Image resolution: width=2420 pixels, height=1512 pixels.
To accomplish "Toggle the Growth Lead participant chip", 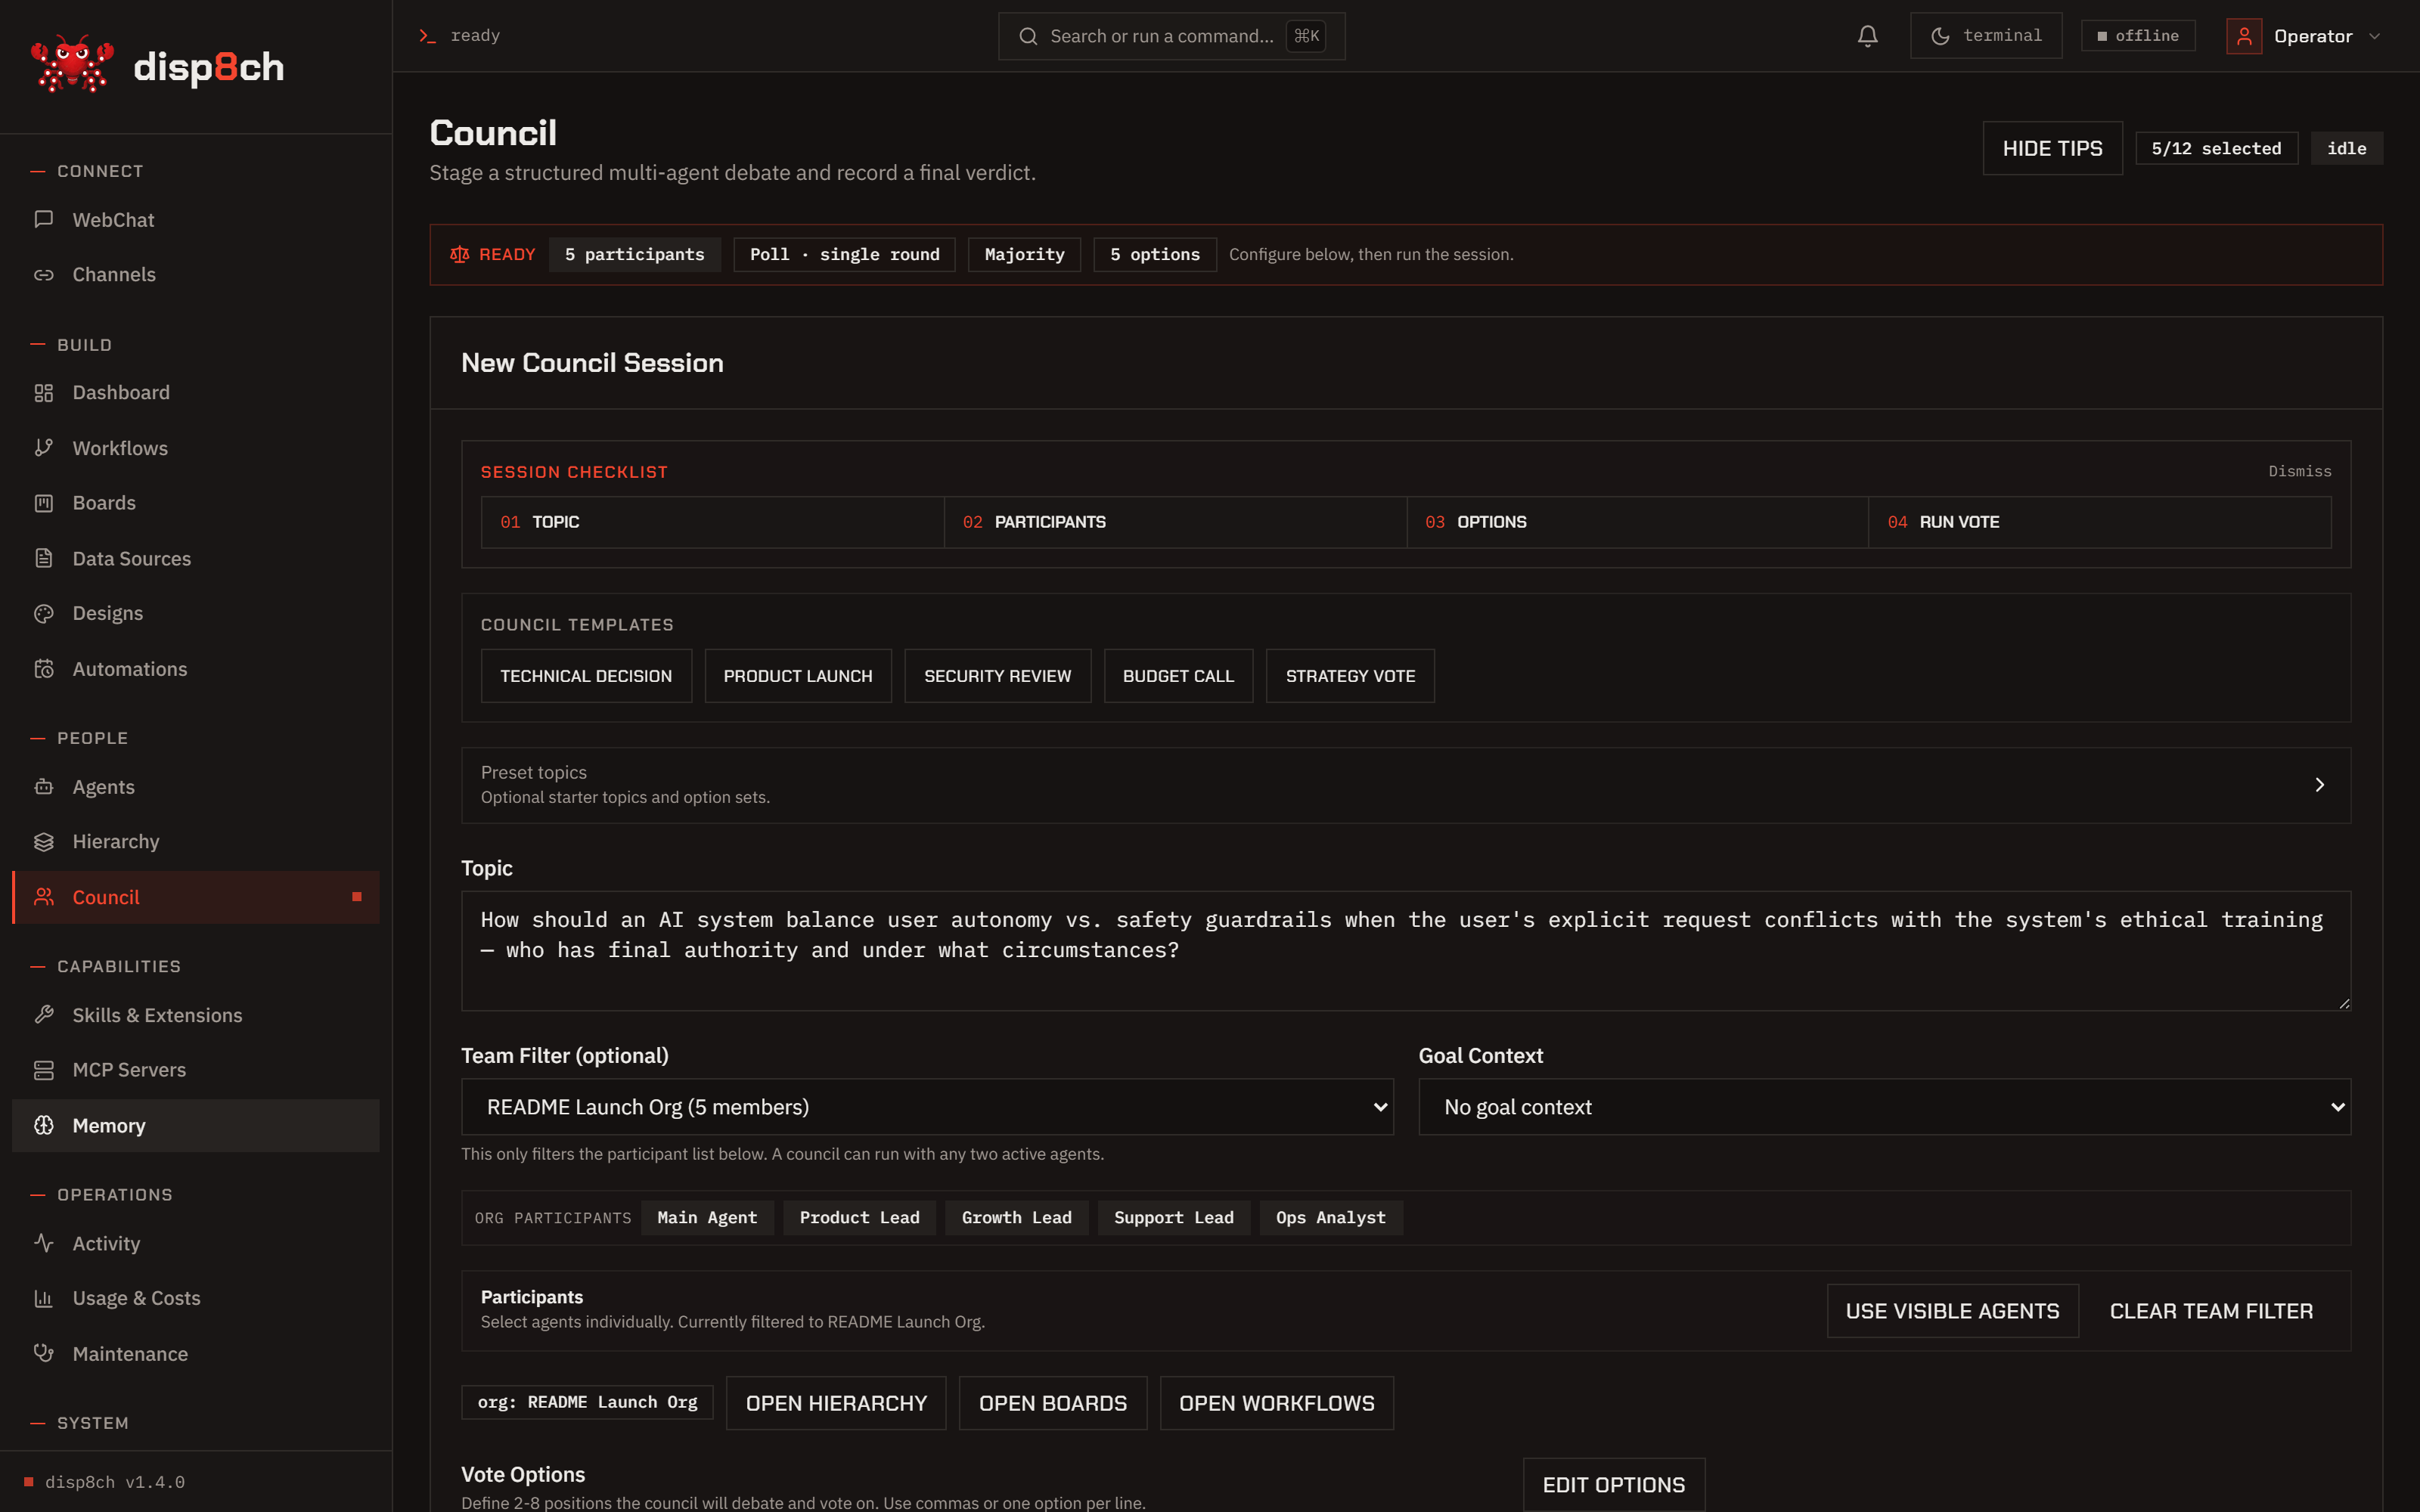I will click(x=1016, y=1217).
